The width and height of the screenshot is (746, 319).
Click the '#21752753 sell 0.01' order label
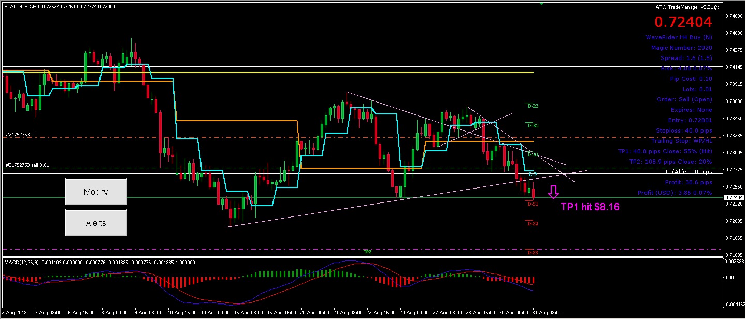27,165
